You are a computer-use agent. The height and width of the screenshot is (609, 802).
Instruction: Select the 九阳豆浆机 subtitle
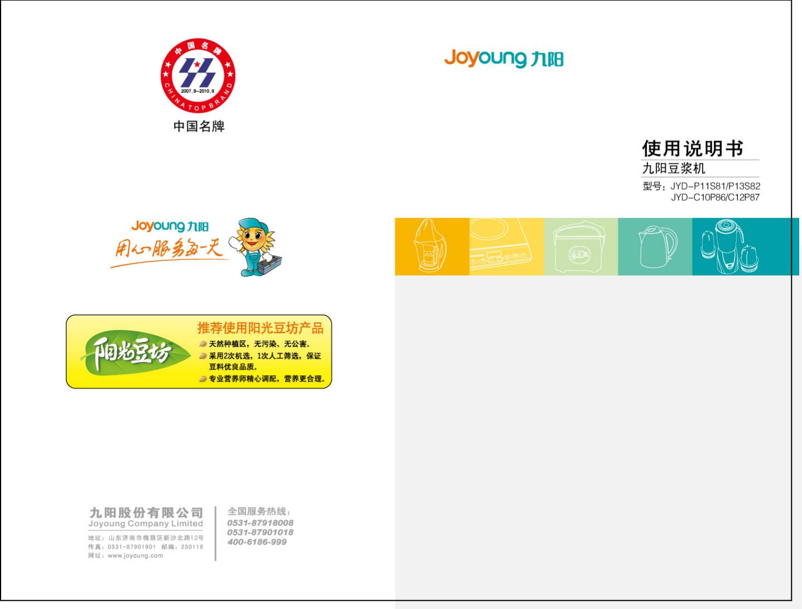pos(673,168)
